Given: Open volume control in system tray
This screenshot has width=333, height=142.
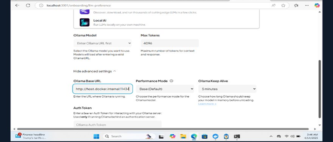Looking at the screenshot, I should (x=292, y=136).
